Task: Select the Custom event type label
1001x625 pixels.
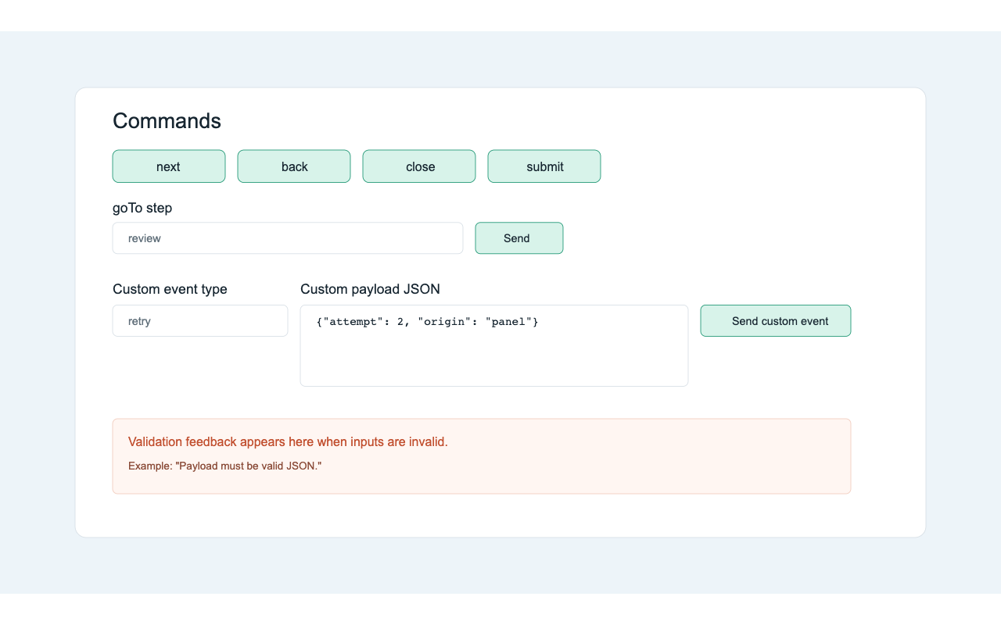Action: pyautogui.click(x=170, y=289)
